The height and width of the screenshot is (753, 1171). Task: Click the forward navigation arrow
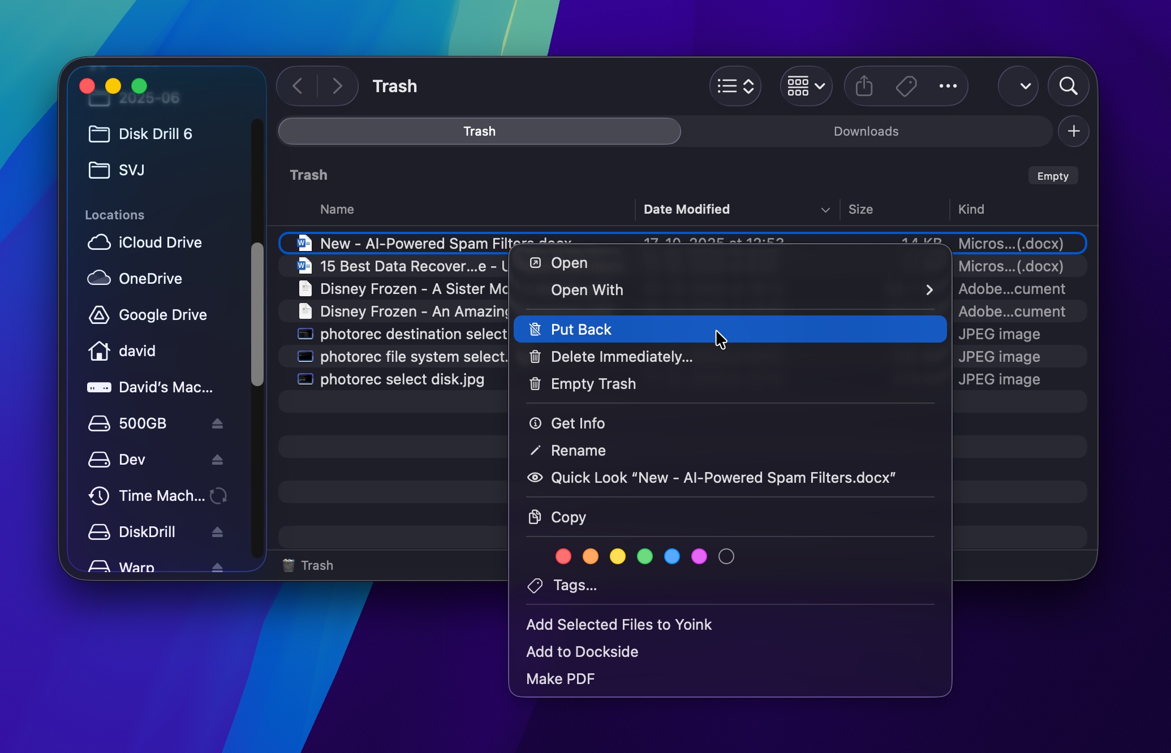[x=338, y=86]
